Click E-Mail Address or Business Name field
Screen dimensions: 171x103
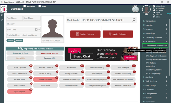click(23, 35)
